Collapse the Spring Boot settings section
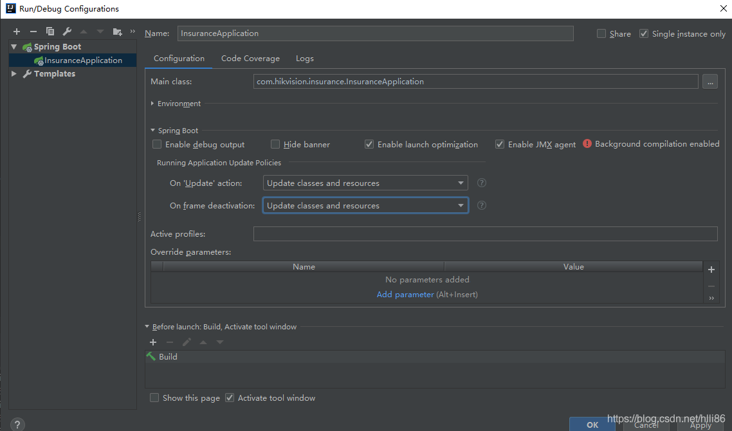The height and width of the screenshot is (431, 732). coord(152,131)
